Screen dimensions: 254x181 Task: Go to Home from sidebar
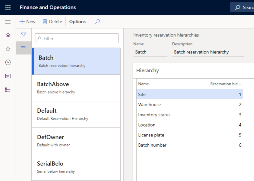[x=8, y=35]
